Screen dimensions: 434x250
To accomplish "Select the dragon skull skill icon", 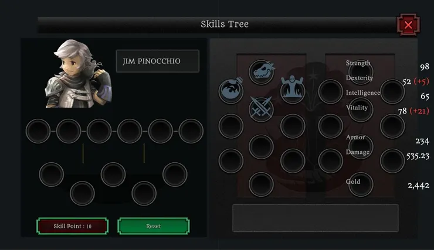I will point(262,72).
